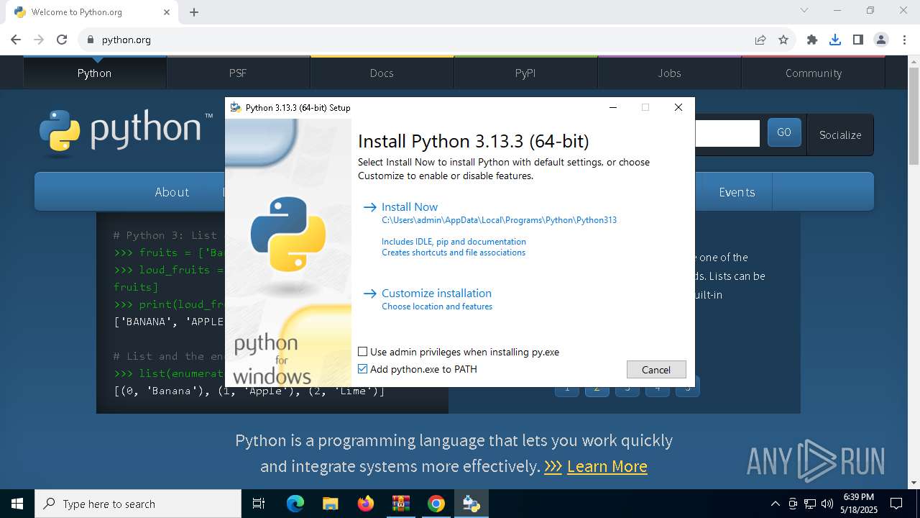The width and height of the screenshot is (920, 518).
Task: Click the Learn More link
Action: [x=607, y=466]
